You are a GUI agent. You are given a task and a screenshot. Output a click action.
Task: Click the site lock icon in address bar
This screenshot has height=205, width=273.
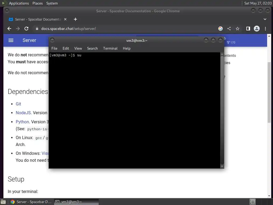(x=37, y=29)
